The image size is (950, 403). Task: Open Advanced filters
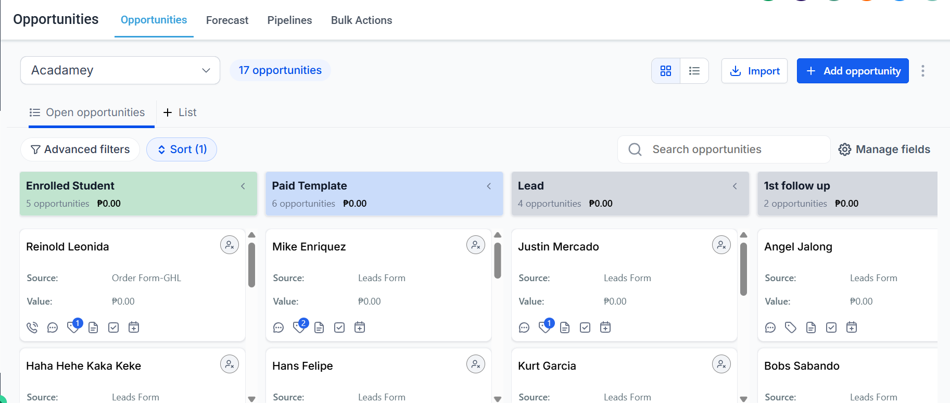pos(80,149)
